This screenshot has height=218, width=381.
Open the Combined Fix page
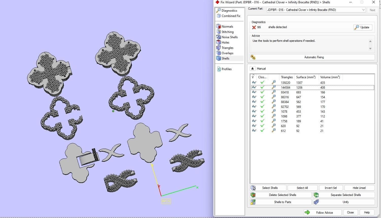(231, 16)
